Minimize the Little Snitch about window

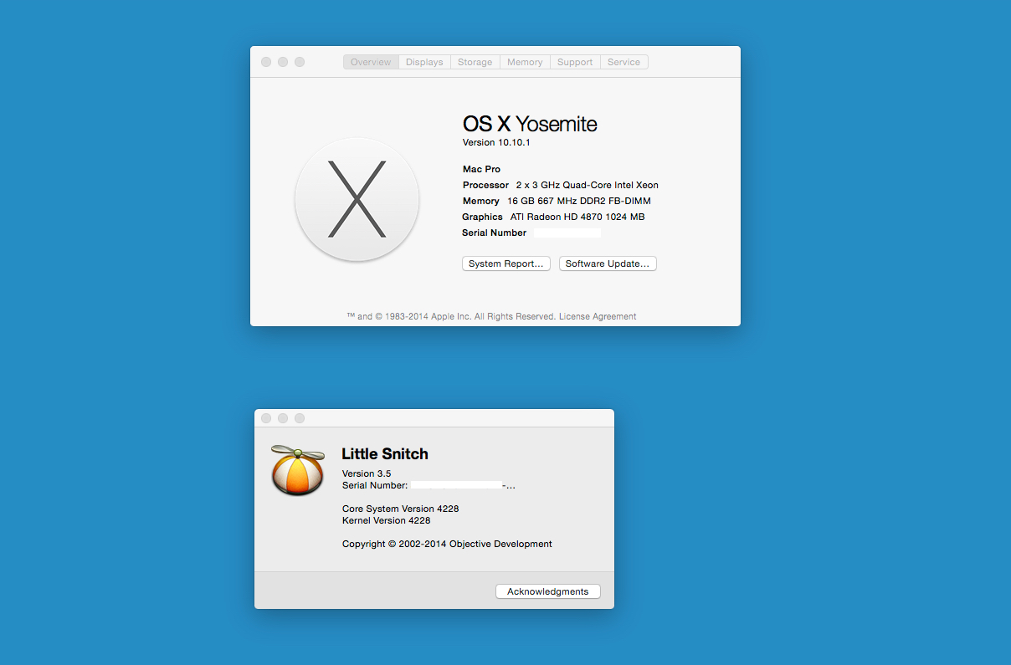point(283,418)
